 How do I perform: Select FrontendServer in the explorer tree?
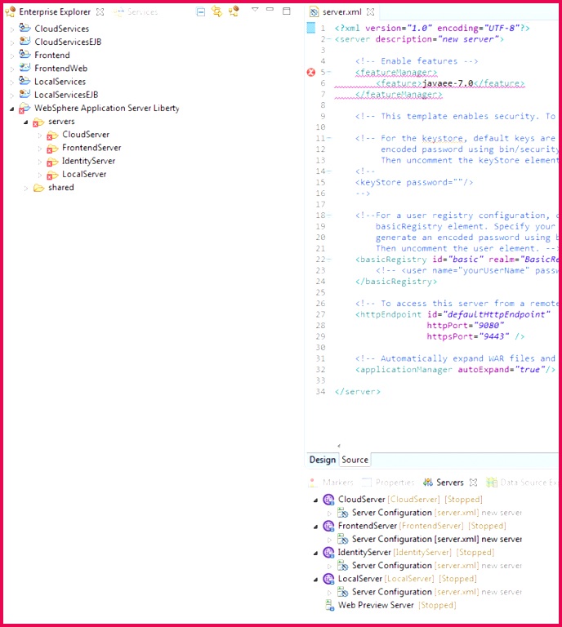click(91, 148)
